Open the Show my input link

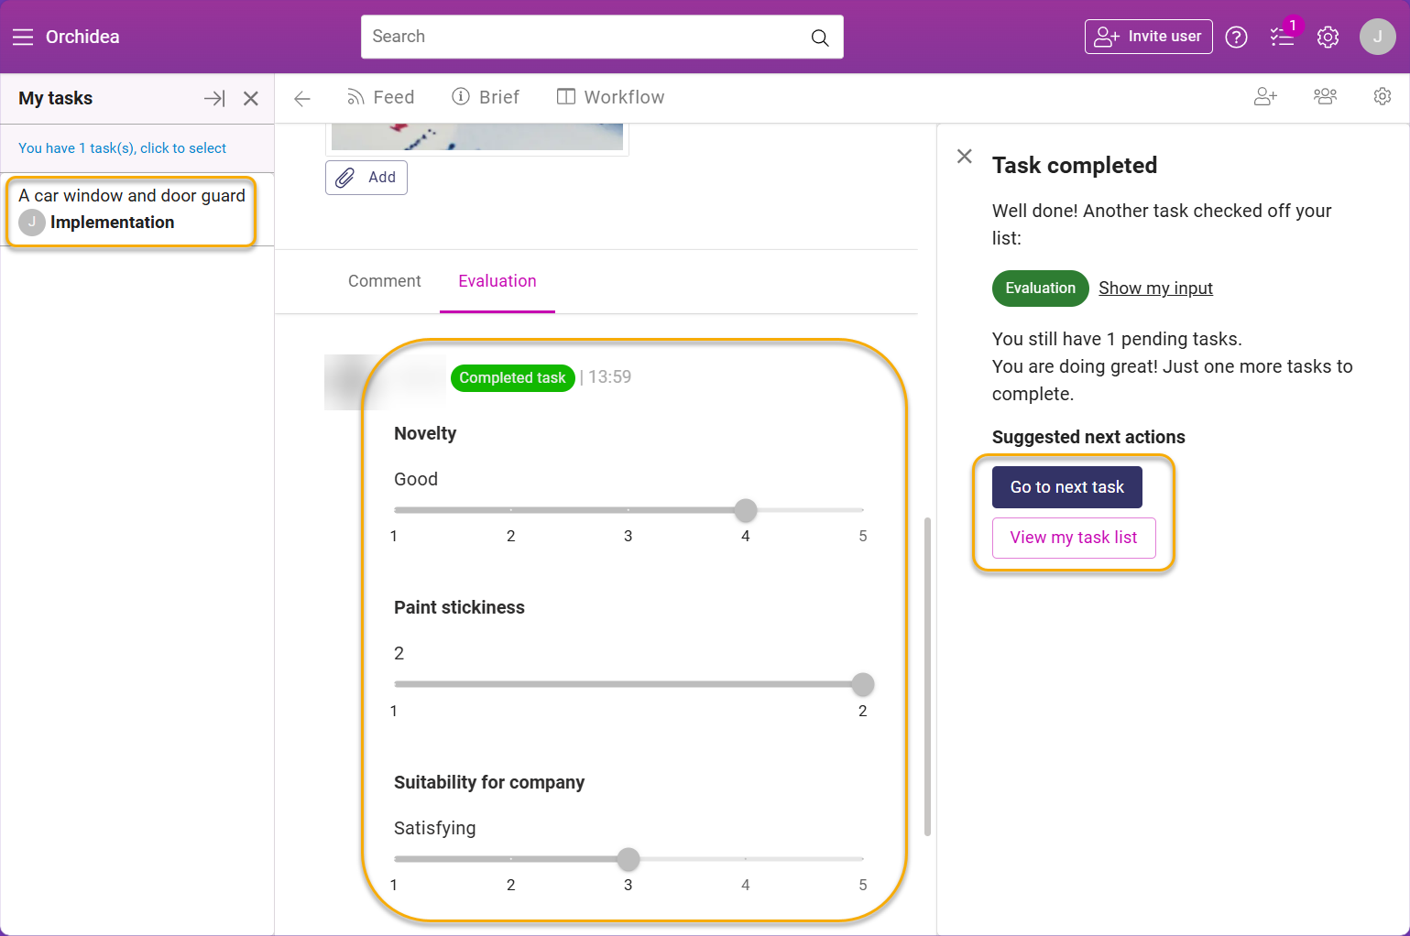pos(1155,288)
